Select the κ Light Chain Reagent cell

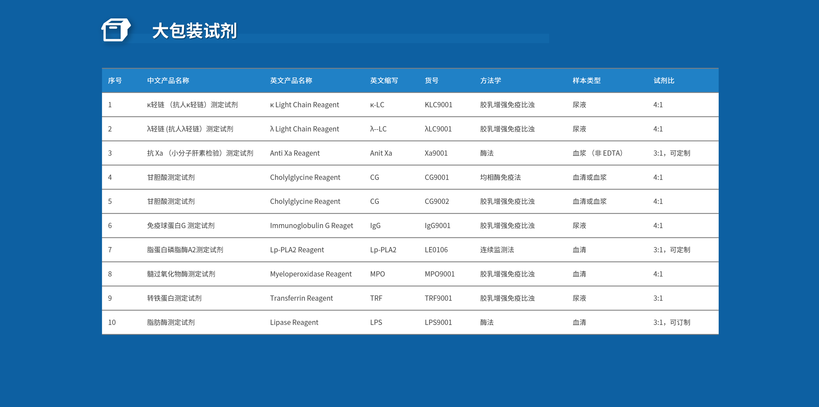coord(304,105)
